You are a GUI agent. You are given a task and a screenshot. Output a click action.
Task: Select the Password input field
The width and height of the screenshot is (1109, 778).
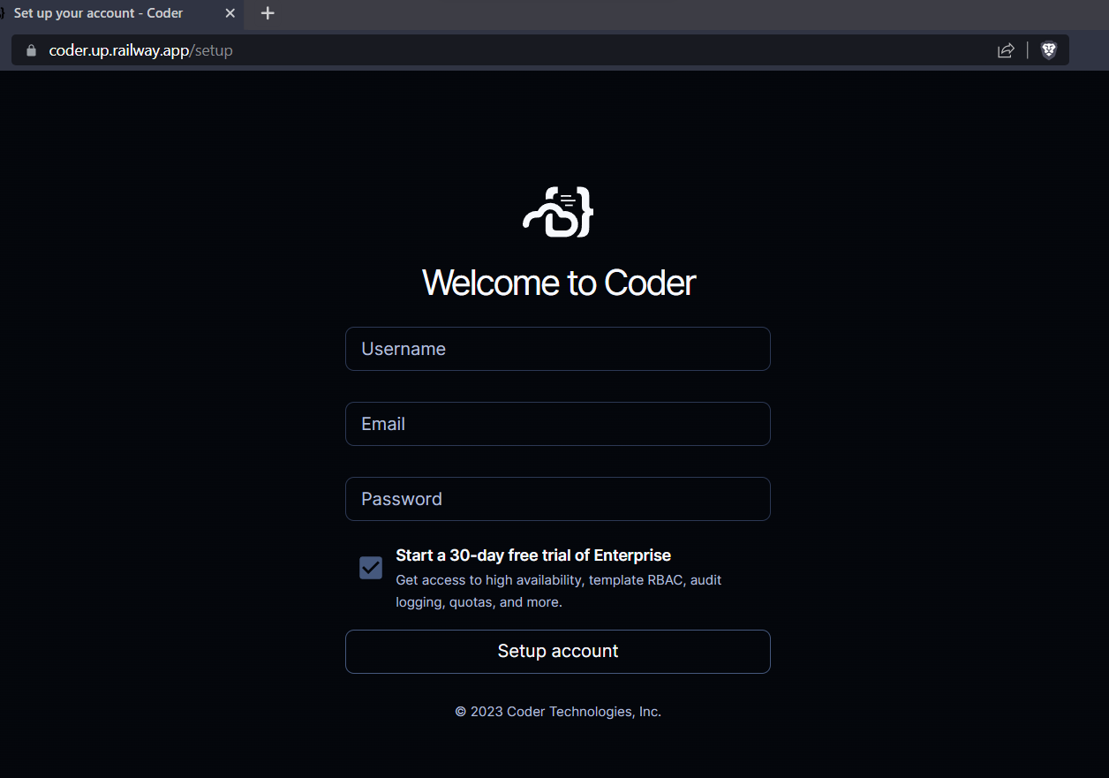click(557, 499)
